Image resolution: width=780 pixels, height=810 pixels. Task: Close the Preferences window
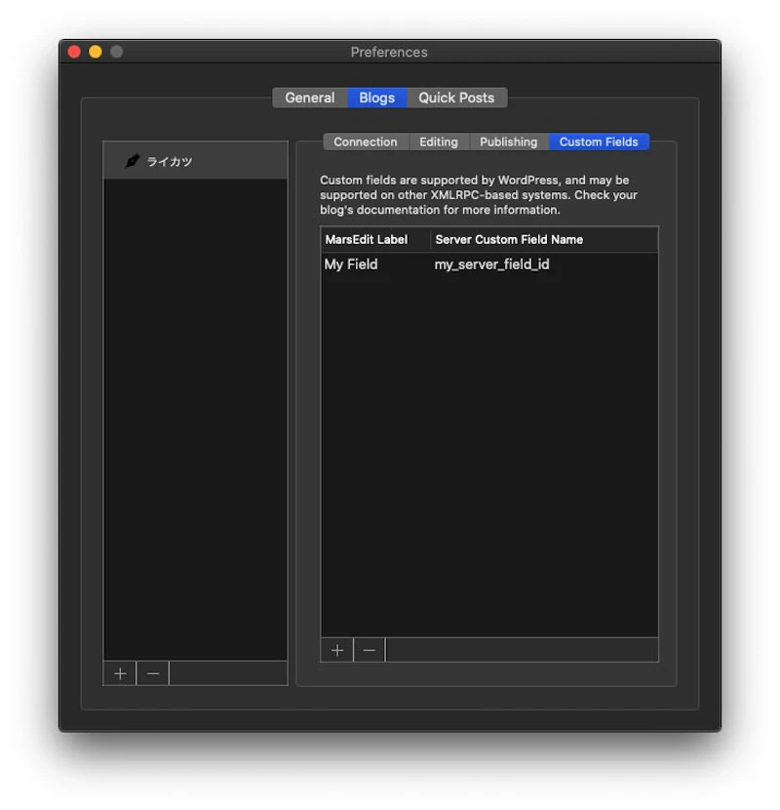74,52
